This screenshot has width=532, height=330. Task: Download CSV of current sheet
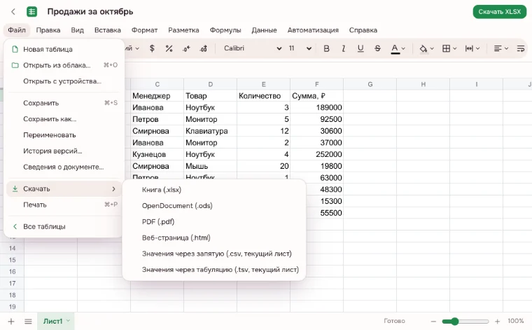pyautogui.click(x=214, y=254)
